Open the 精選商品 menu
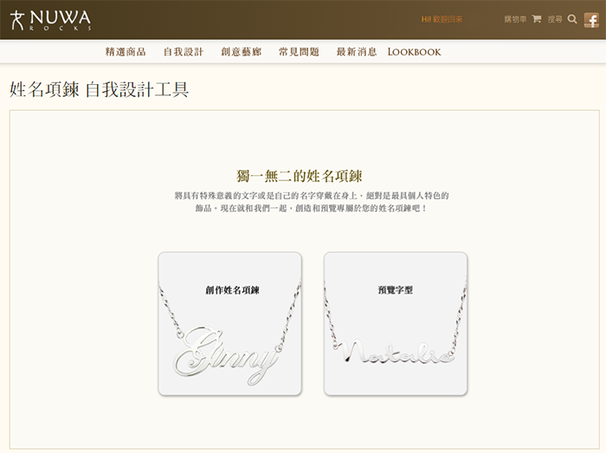 (x=126, y=52)
